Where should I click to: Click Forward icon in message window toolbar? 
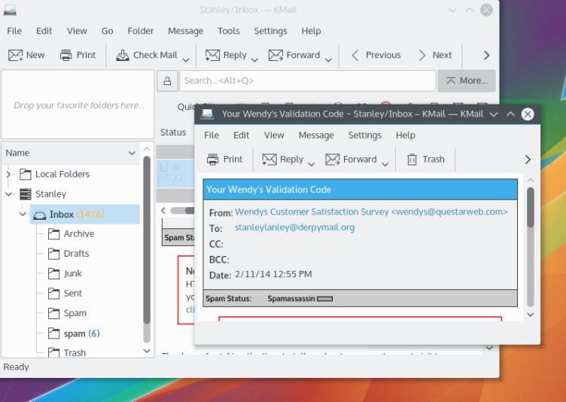333,160
